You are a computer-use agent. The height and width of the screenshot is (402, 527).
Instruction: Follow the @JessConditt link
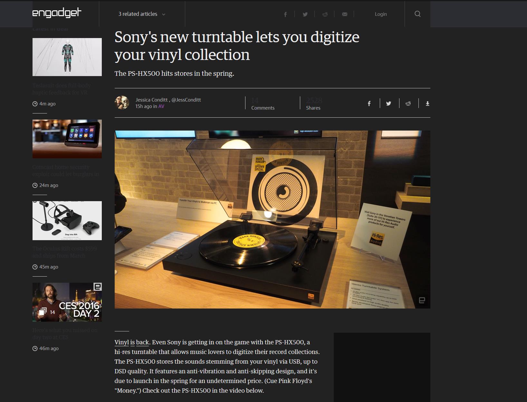point(186,100)
